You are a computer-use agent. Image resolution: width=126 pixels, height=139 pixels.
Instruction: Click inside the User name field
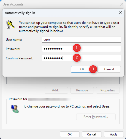[81, 40]
